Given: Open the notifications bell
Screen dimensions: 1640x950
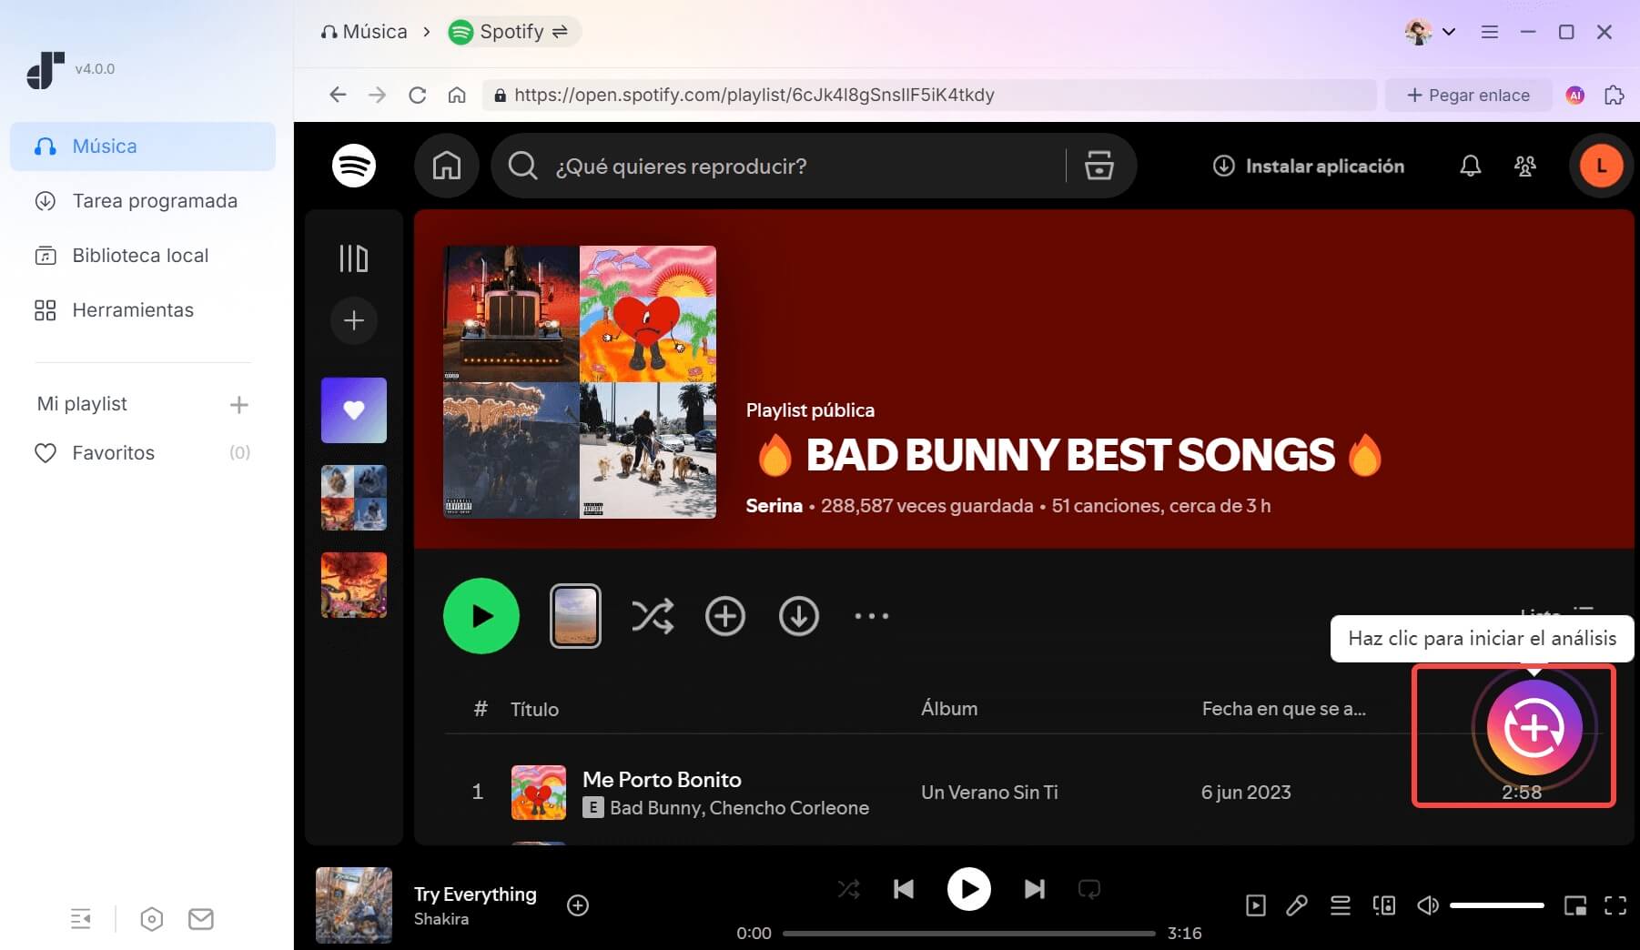Looking at the screenshot, I should point(1470,166).
